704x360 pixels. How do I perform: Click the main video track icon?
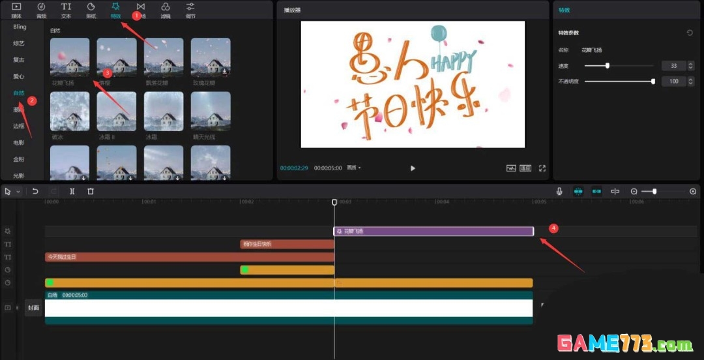(8, 308)
